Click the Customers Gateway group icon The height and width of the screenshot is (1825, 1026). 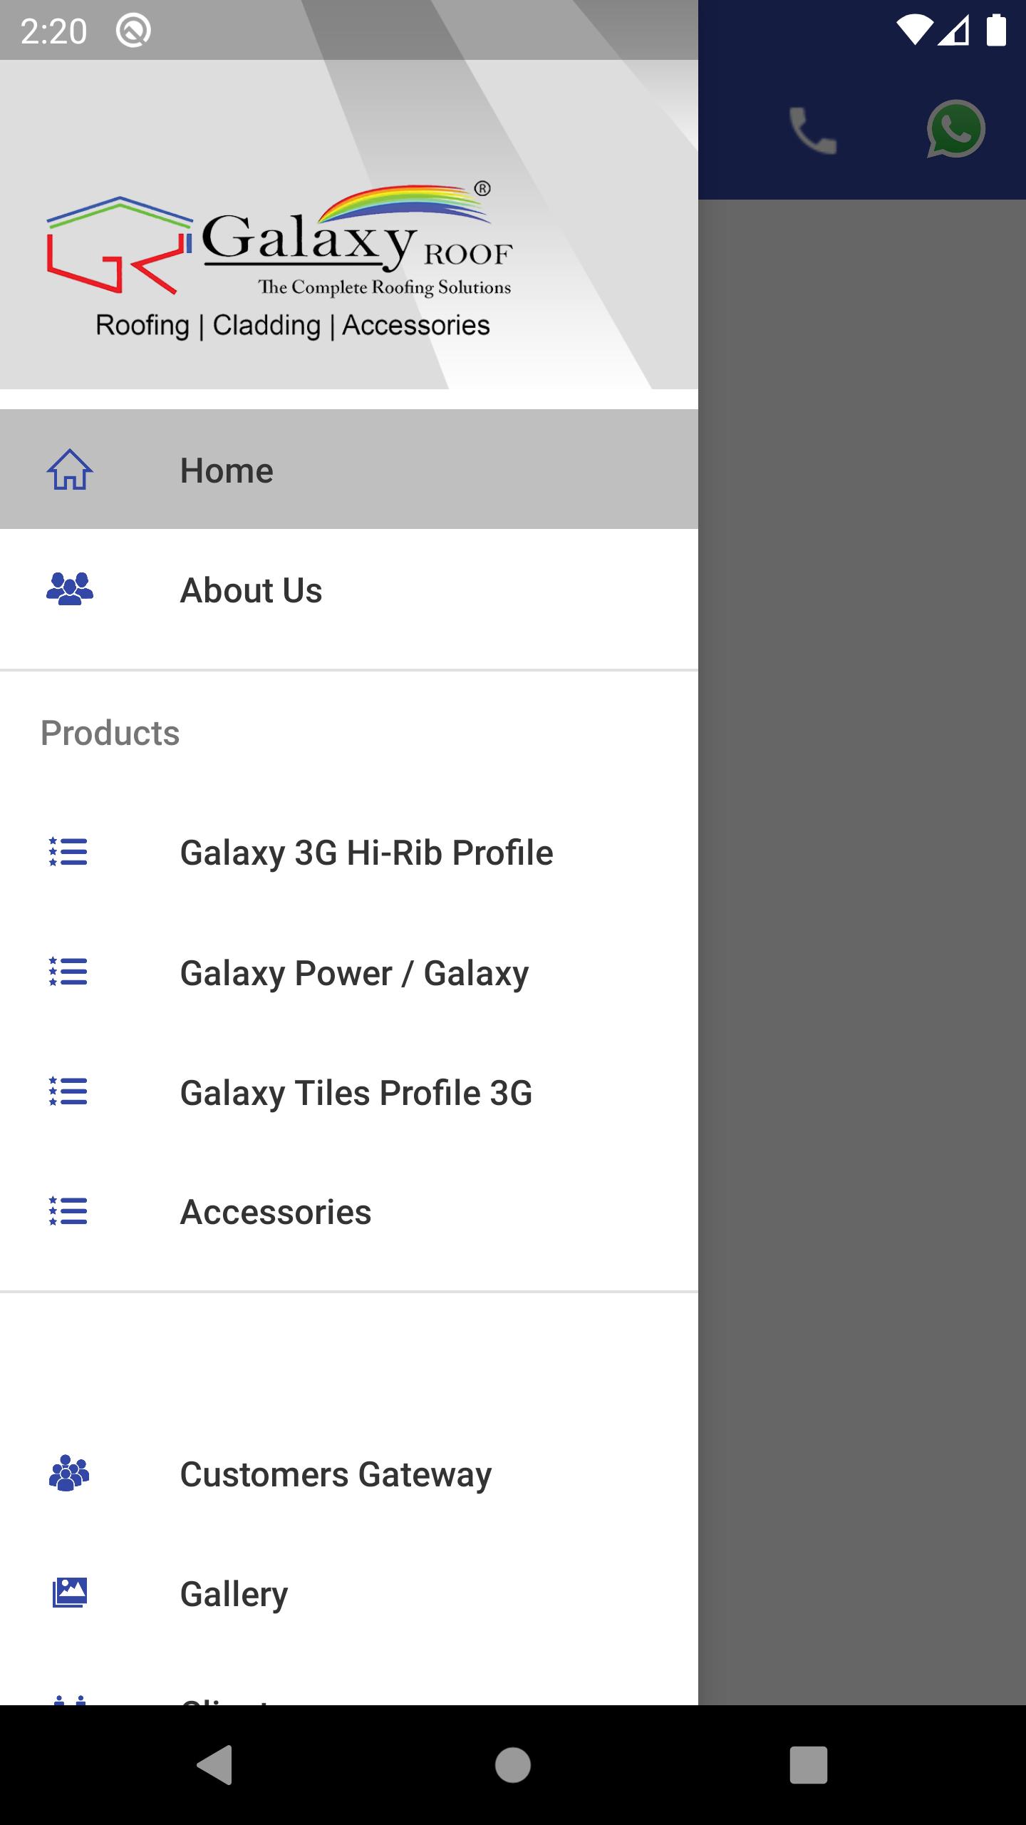[69, 1474]
